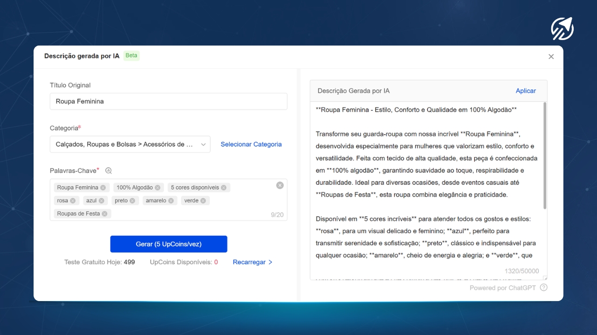Image resolution: width=597 pixels, height=335 pixels.
Task: Delete the 'azul' keyword tag
Action: click(102, 201)
